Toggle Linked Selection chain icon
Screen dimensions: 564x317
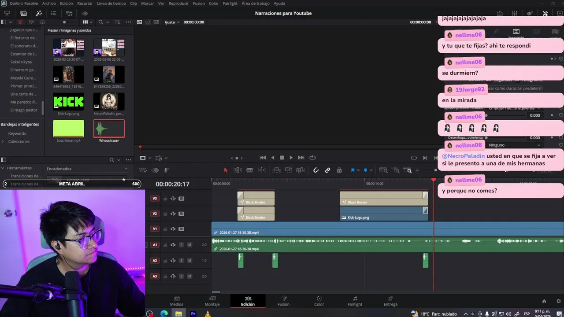click(327, 170)
